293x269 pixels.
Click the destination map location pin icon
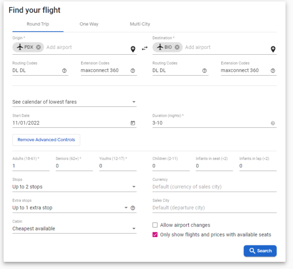click(273, 49)
